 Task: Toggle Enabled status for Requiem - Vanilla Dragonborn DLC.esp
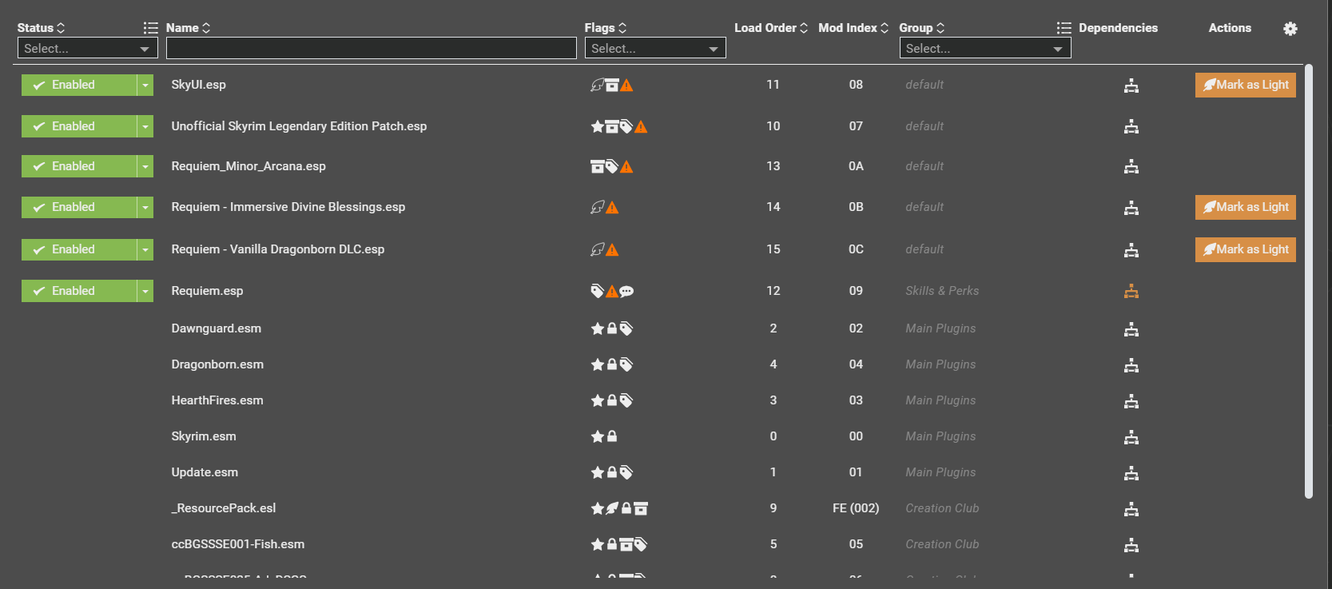pos(79,249)
